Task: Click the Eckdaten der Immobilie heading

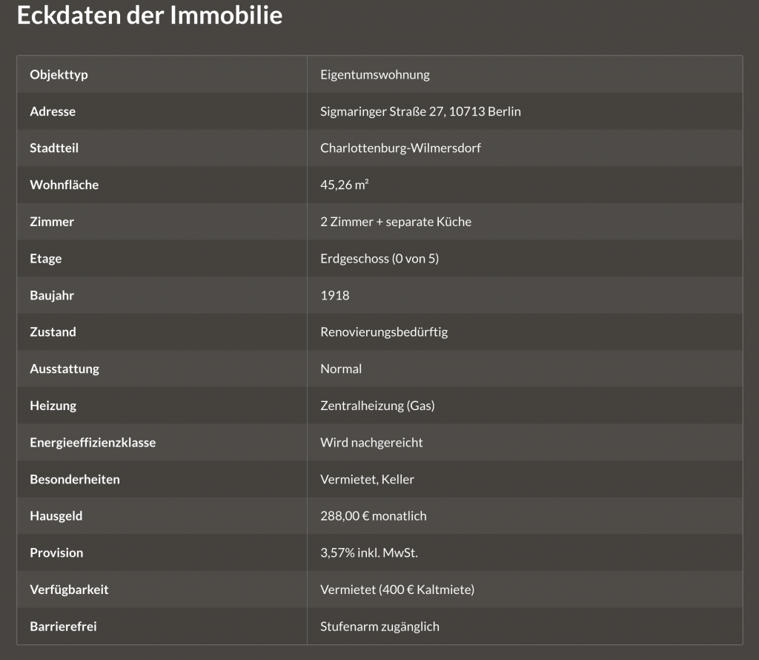Action: tap(150, 16)
